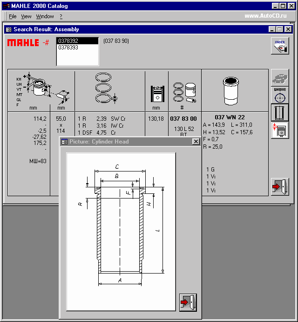Click the cylinder liner header drawing
The image size is (298, 322).
[x=230, y=91]
